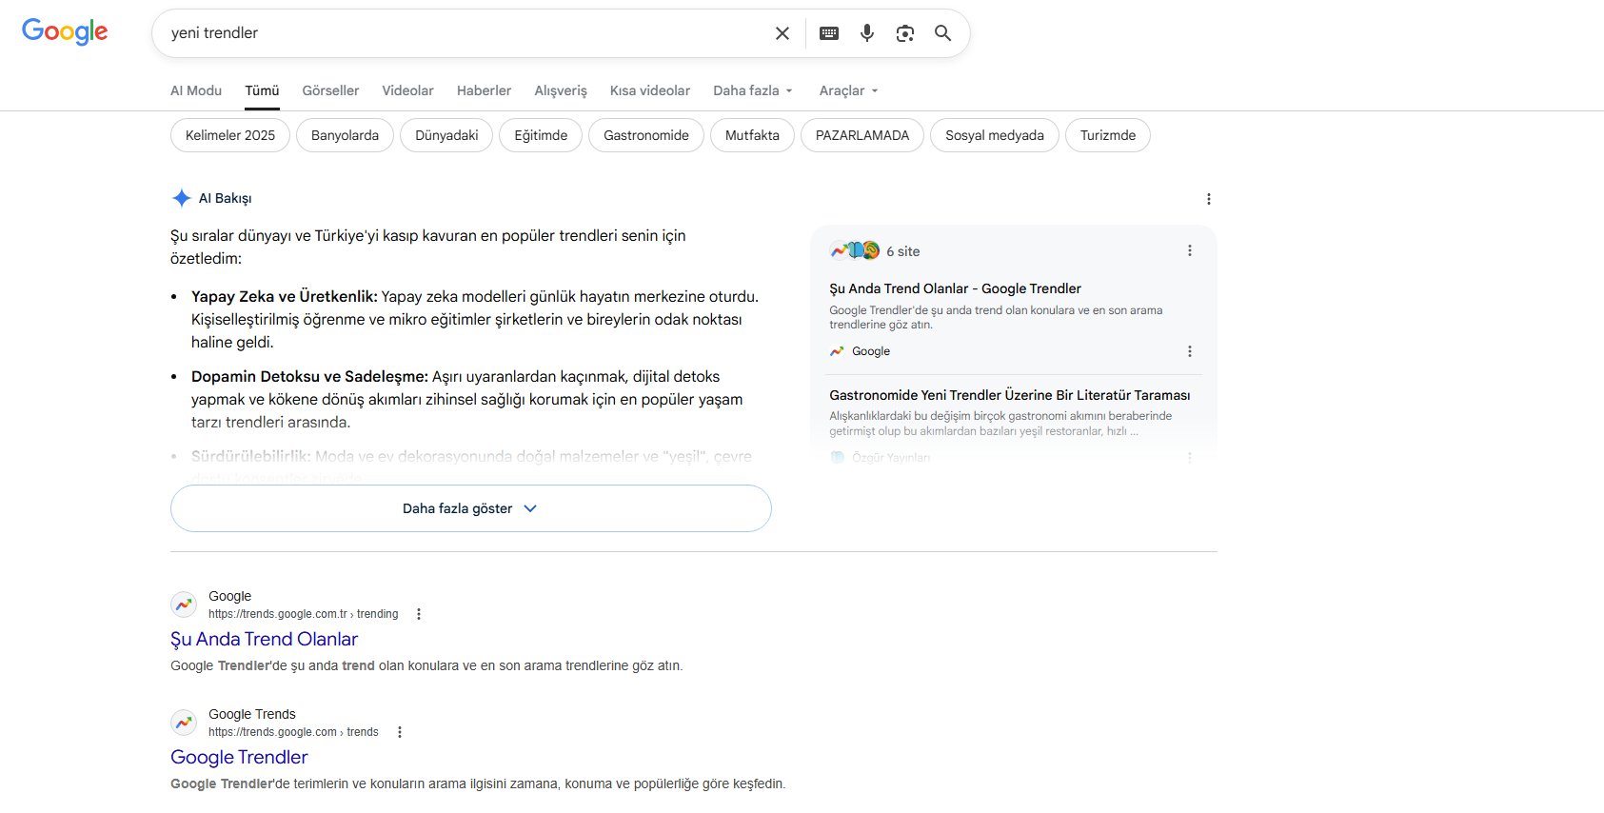
Task: Click the AI Bakışı sparkle icon
Action: pos(181,198)
